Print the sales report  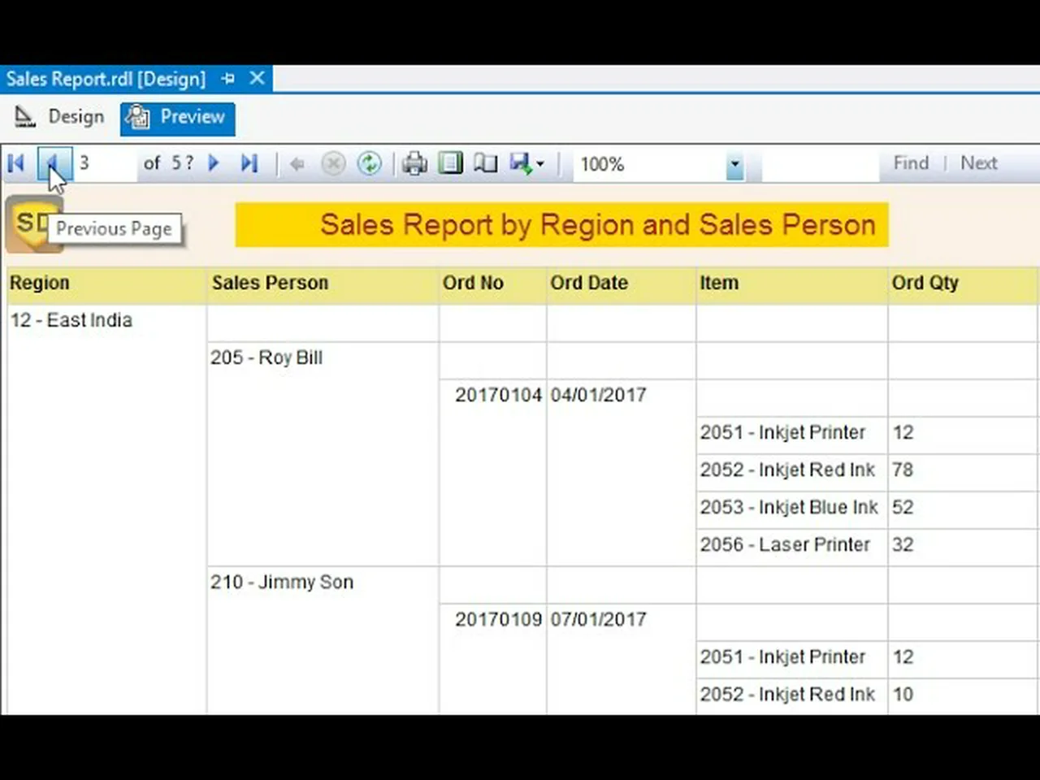[414, 163]
